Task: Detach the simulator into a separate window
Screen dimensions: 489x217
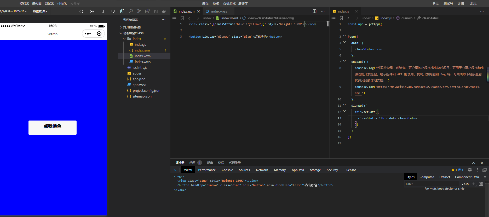Action: point(113,12)
